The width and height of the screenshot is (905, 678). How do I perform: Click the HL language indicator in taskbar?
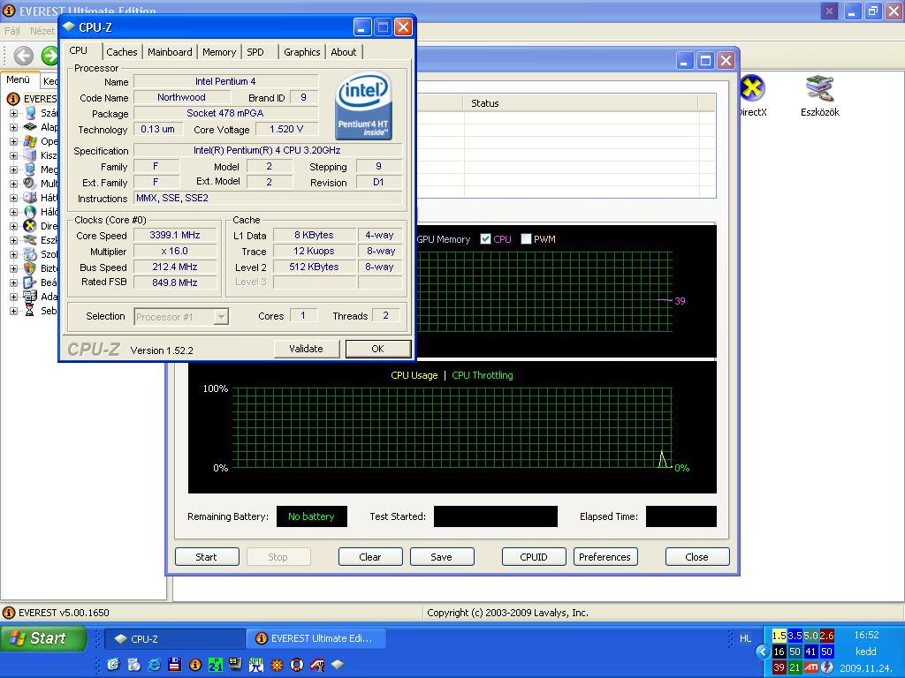(x=746, y=638)
